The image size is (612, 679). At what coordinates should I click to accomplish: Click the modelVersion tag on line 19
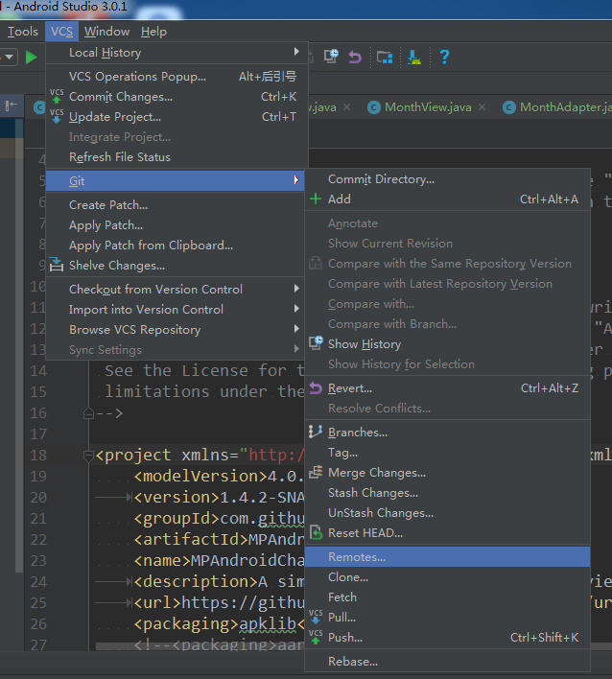coord(200,477)
